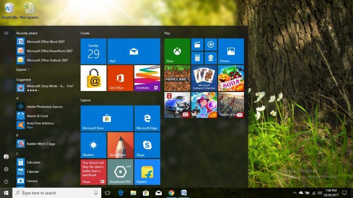Open Calendar from the app list
The image size is (353, 198).
46,171
